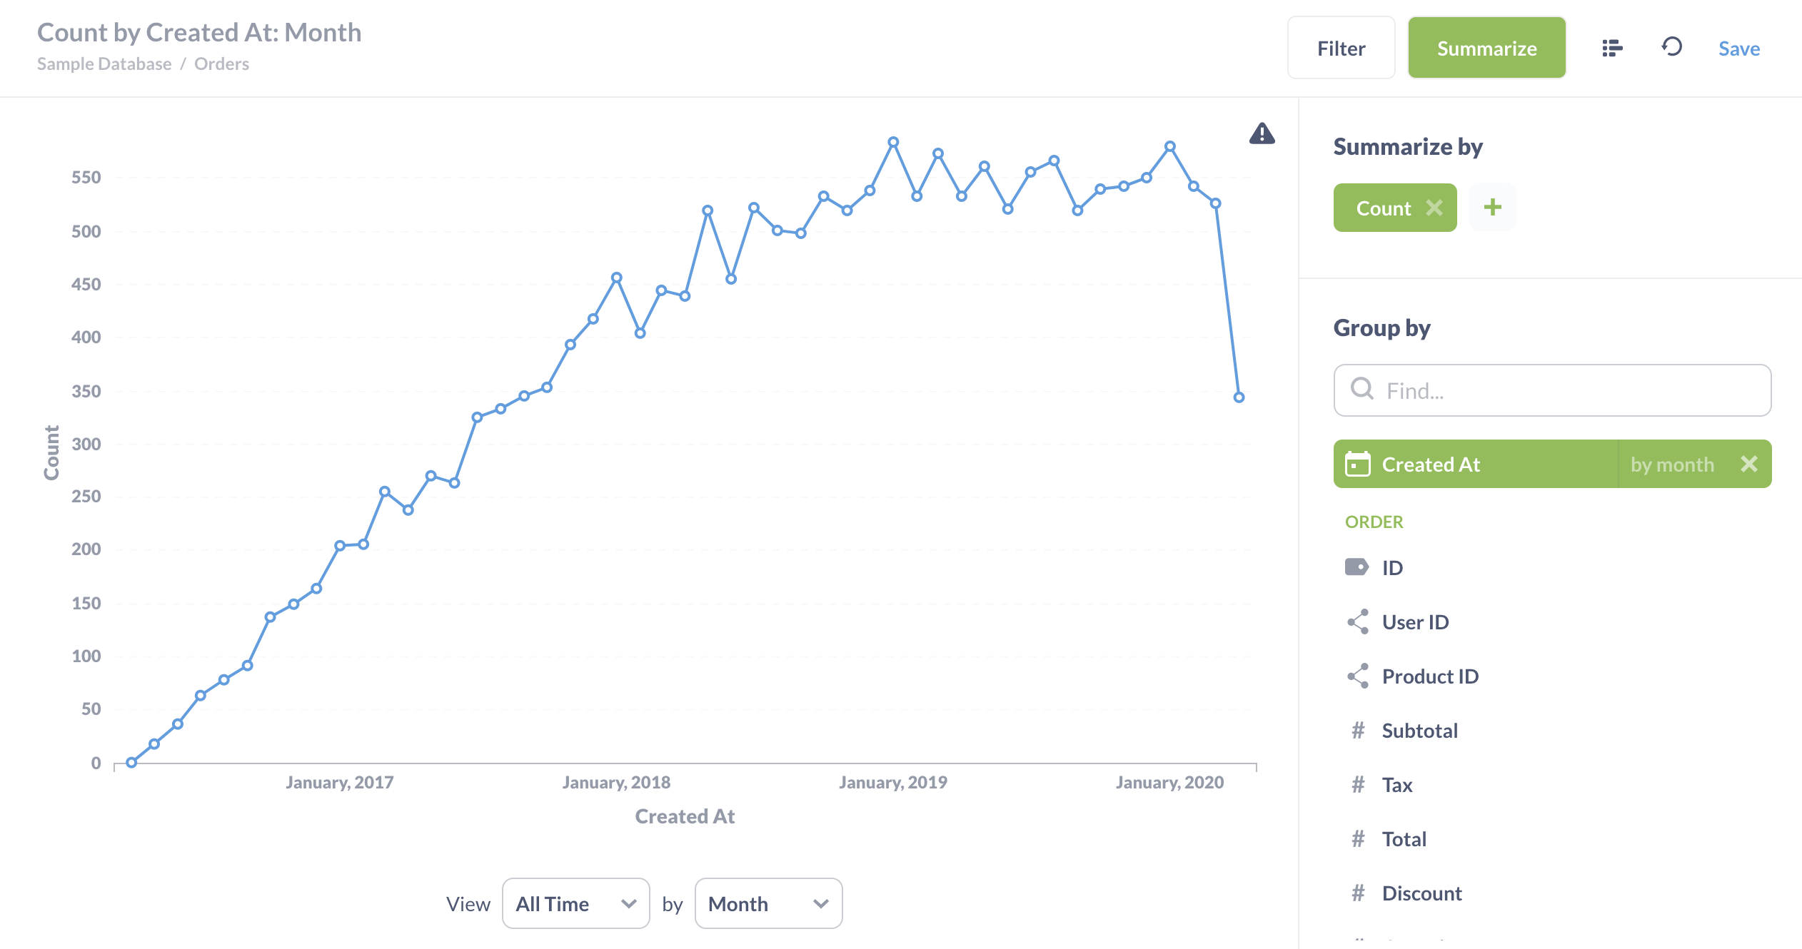Select Subtotal as grouping field
1802x949 pixels.
point(1419,731)
